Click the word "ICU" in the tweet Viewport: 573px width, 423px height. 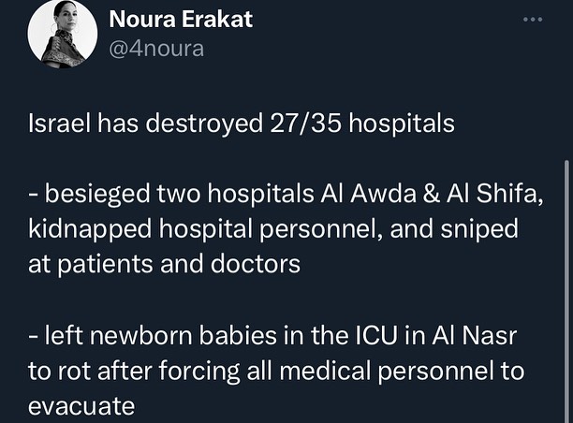click(373, 335)
